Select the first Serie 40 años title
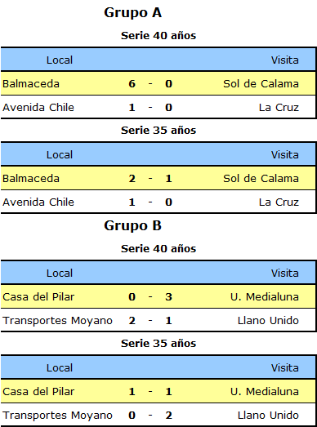The height and width of the screenshot is (427, 317). tap(158, 36)
